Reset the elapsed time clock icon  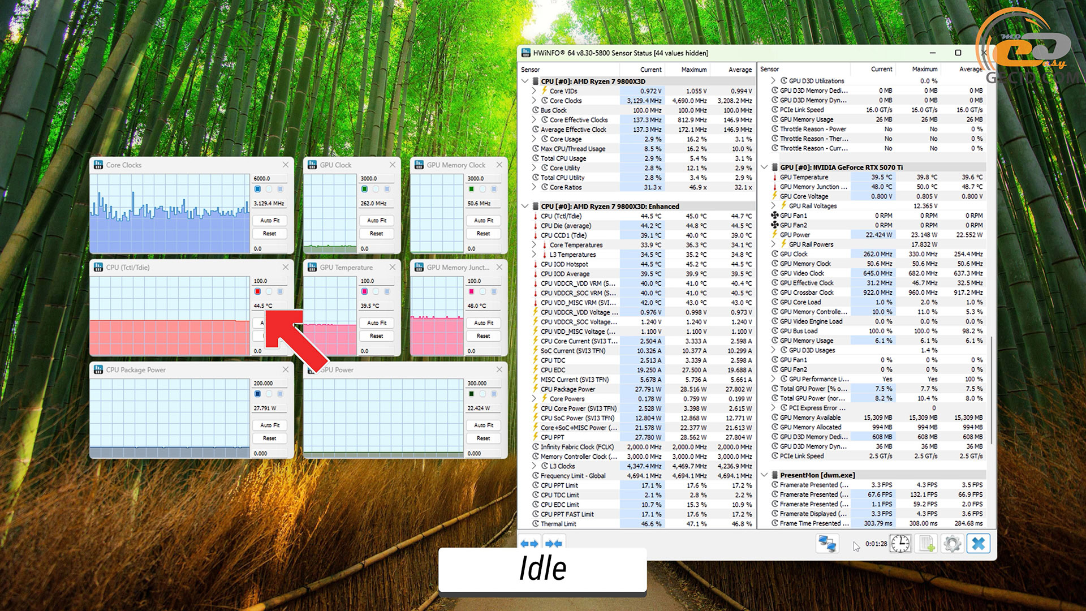click(x=900, y=544)
